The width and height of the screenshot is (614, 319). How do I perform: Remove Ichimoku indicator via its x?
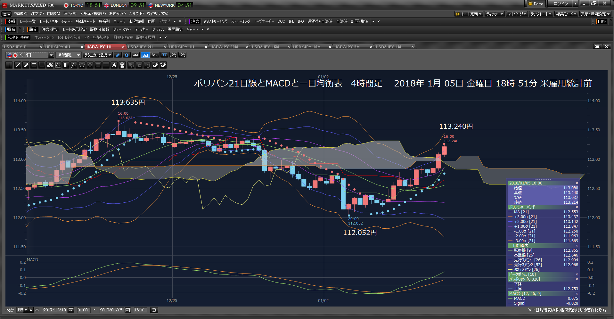[x=577, y=246]
